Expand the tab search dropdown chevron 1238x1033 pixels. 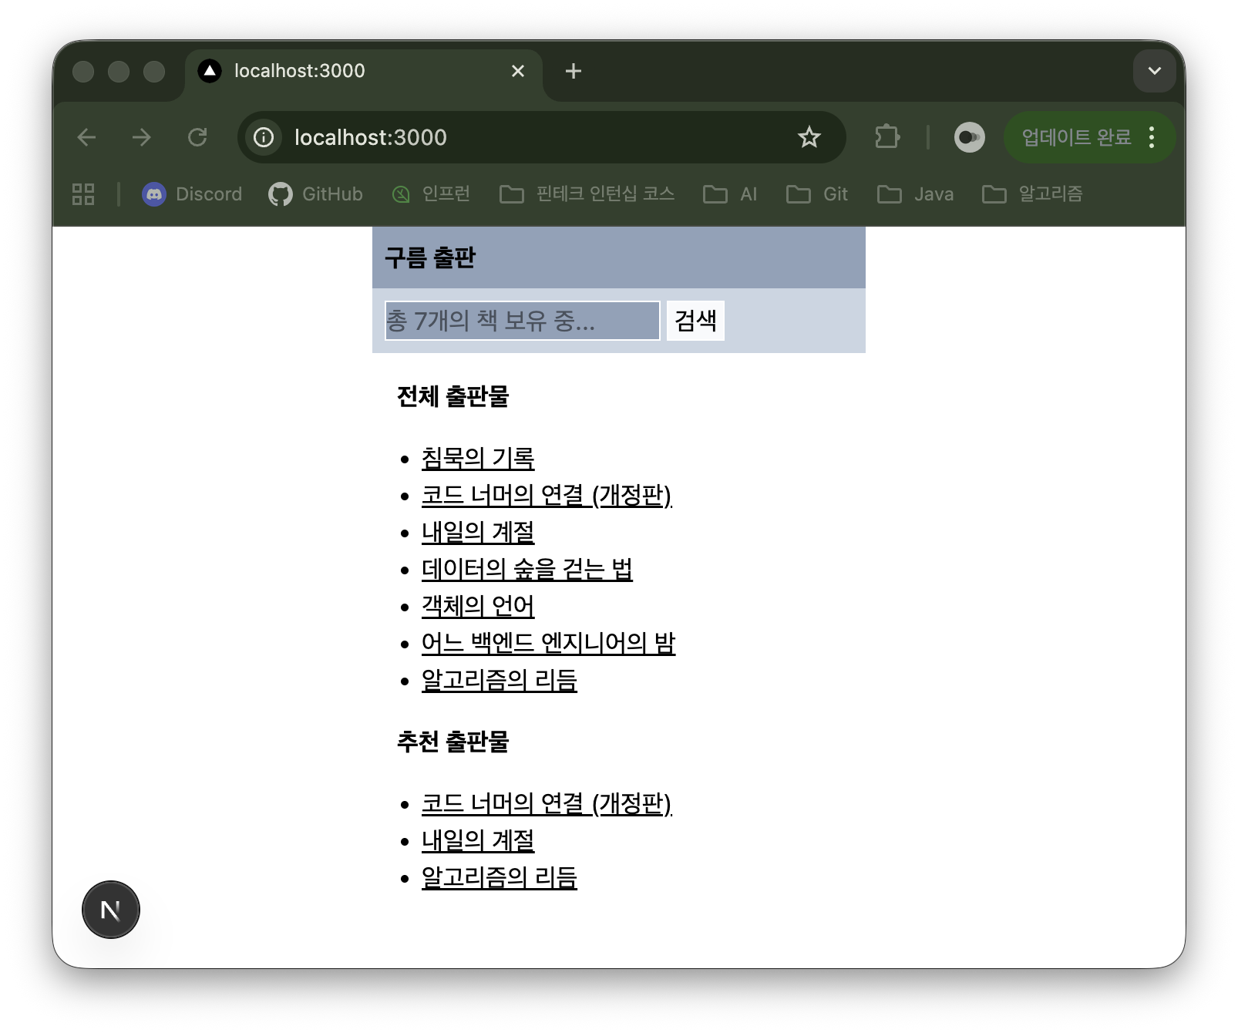pos(1154,71)
